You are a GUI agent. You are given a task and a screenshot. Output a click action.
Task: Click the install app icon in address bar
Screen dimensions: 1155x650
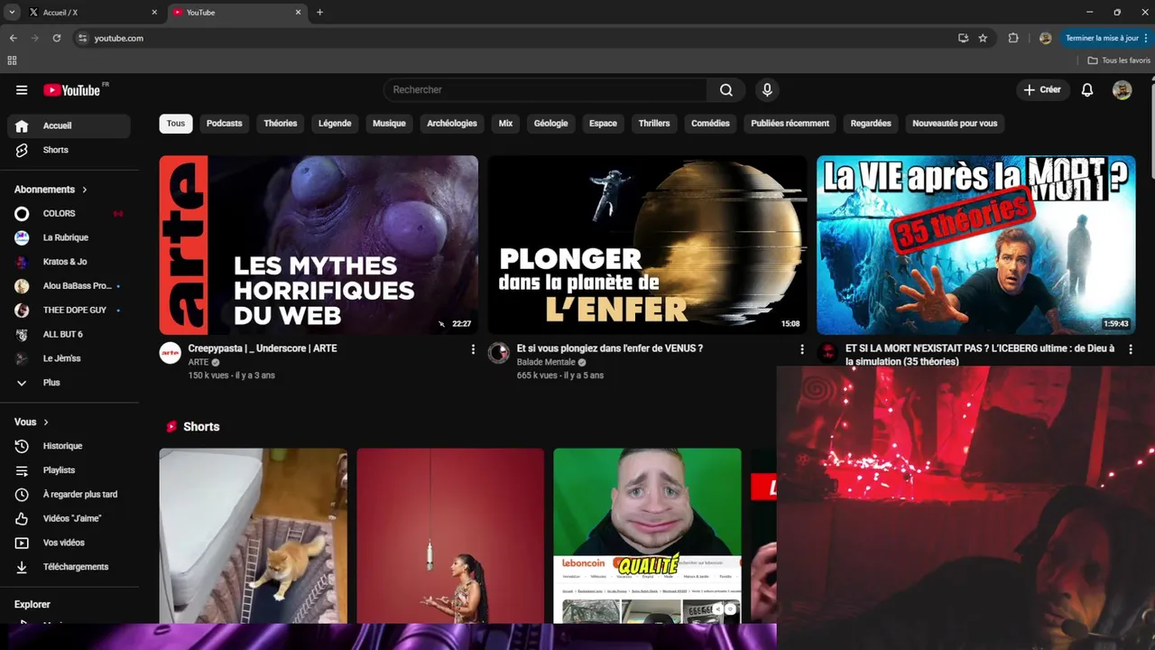tap(963, 38)
